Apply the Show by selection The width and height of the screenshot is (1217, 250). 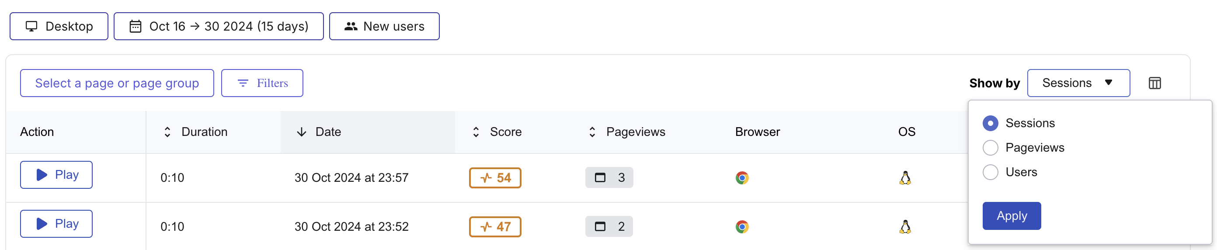[1012, 216]
